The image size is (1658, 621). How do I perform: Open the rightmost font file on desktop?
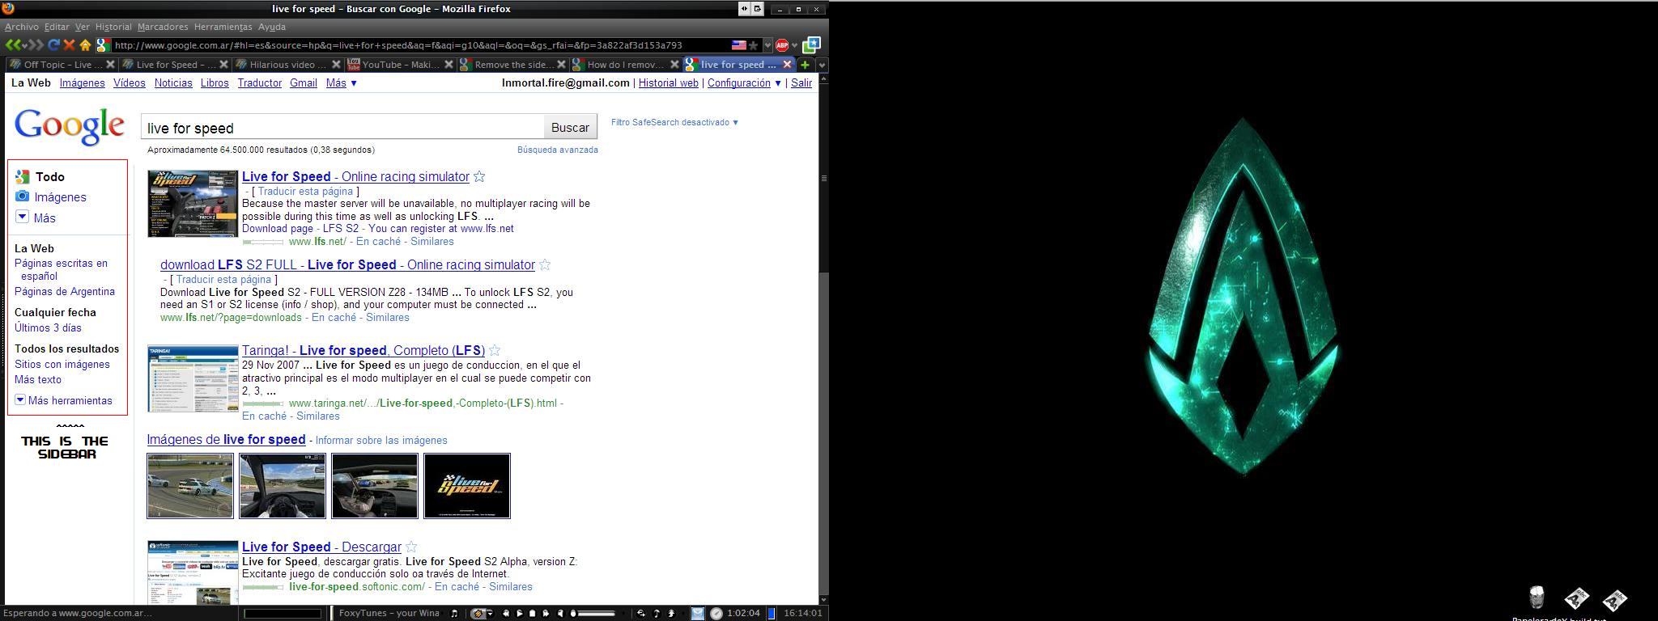coord(1614,599)
